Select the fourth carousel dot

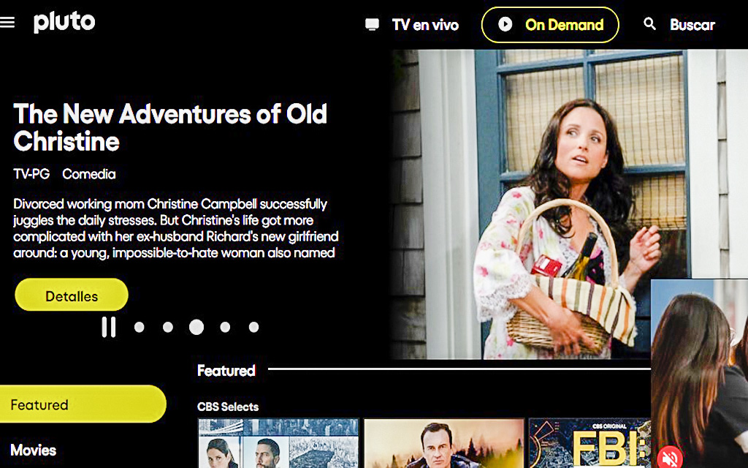(x=225, y=327)
